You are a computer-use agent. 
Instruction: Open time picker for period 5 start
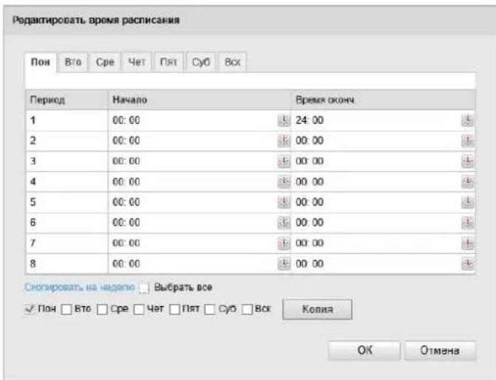click(x=284, y=202)
